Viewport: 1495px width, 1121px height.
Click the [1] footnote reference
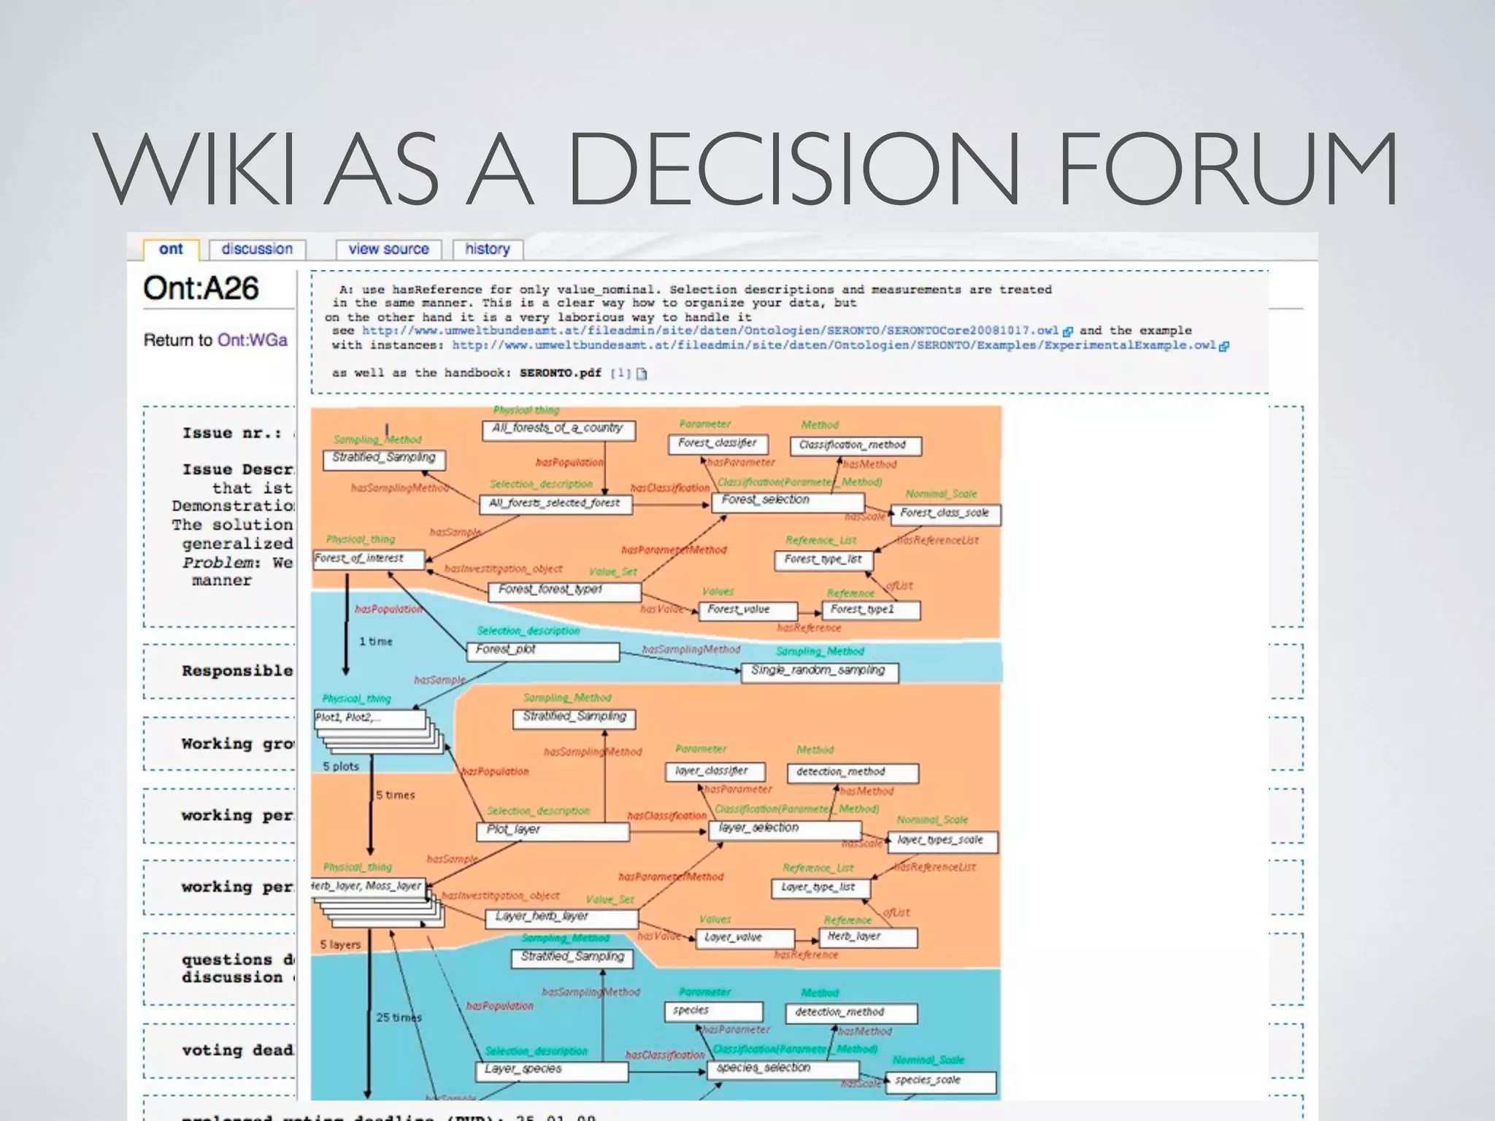[620, 373]
